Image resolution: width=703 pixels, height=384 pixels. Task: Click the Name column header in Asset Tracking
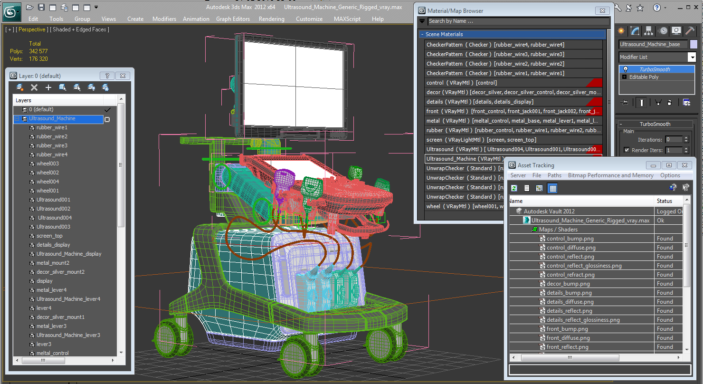click(582, 201)
